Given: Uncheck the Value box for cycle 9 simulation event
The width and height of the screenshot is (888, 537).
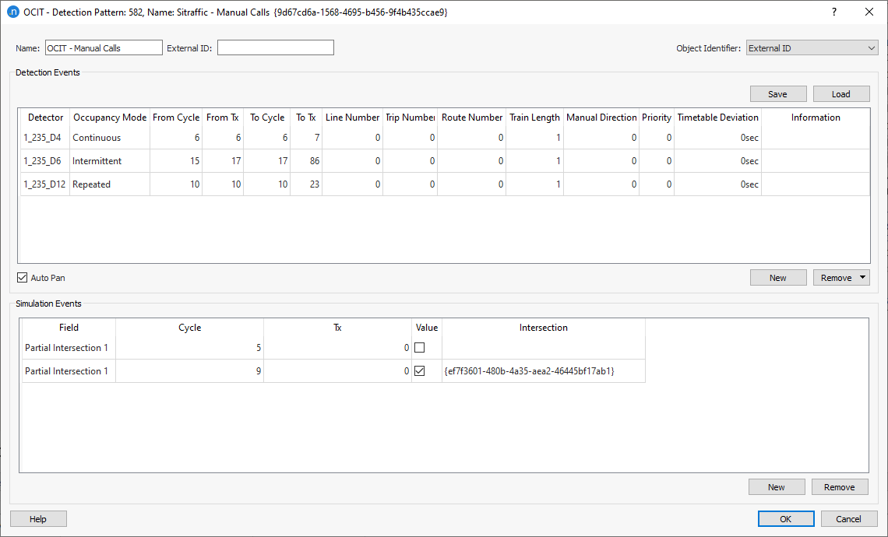Looking at the screenshot, I should [x=418, y=370].
